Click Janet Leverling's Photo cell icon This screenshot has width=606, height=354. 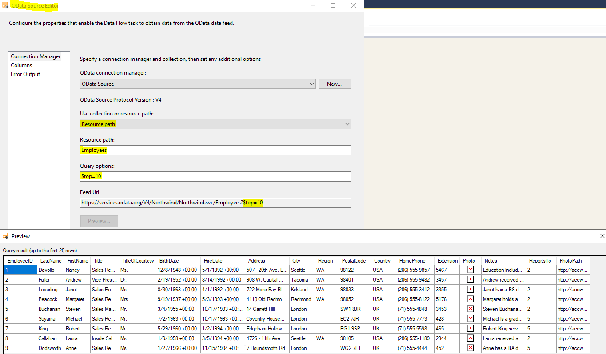click(470, 289)
